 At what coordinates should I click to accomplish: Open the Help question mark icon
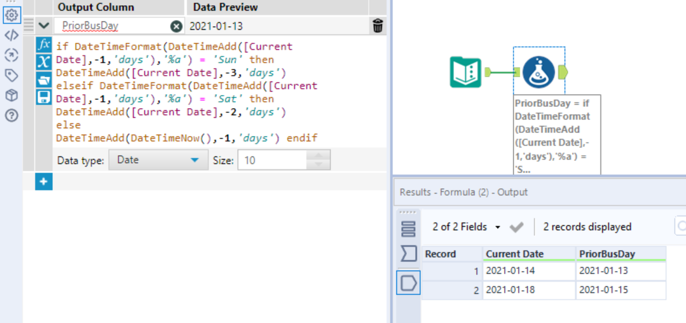(12, 116)
